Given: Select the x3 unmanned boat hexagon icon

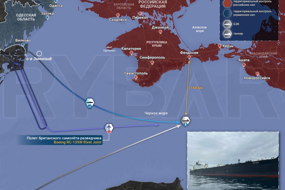Looking at the screenshot, I should [x=90, y=103].
